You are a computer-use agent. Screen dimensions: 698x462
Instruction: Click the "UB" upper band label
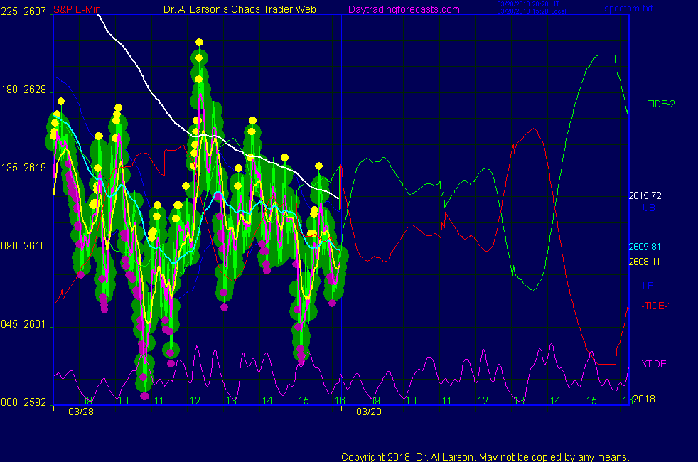pyautogui.click(x=648, y=208)
